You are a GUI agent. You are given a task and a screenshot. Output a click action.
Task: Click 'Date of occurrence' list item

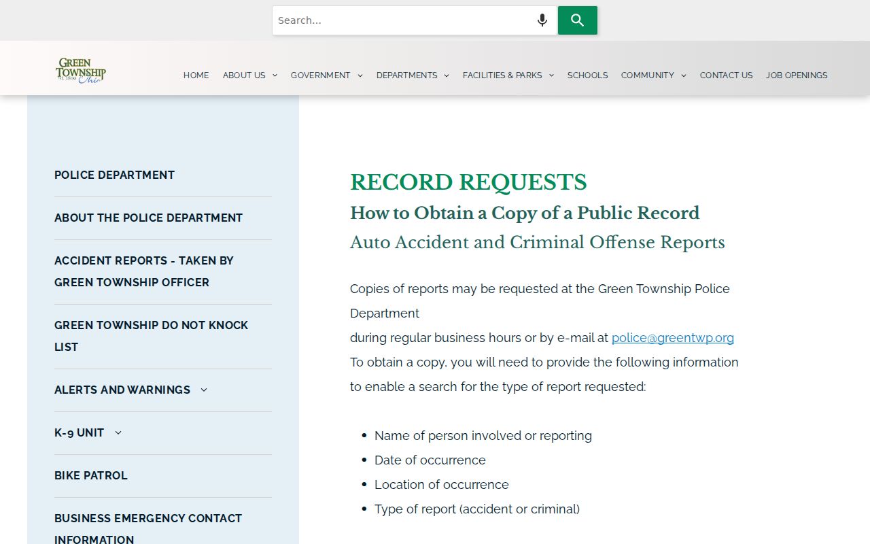(x=430, y=460)
